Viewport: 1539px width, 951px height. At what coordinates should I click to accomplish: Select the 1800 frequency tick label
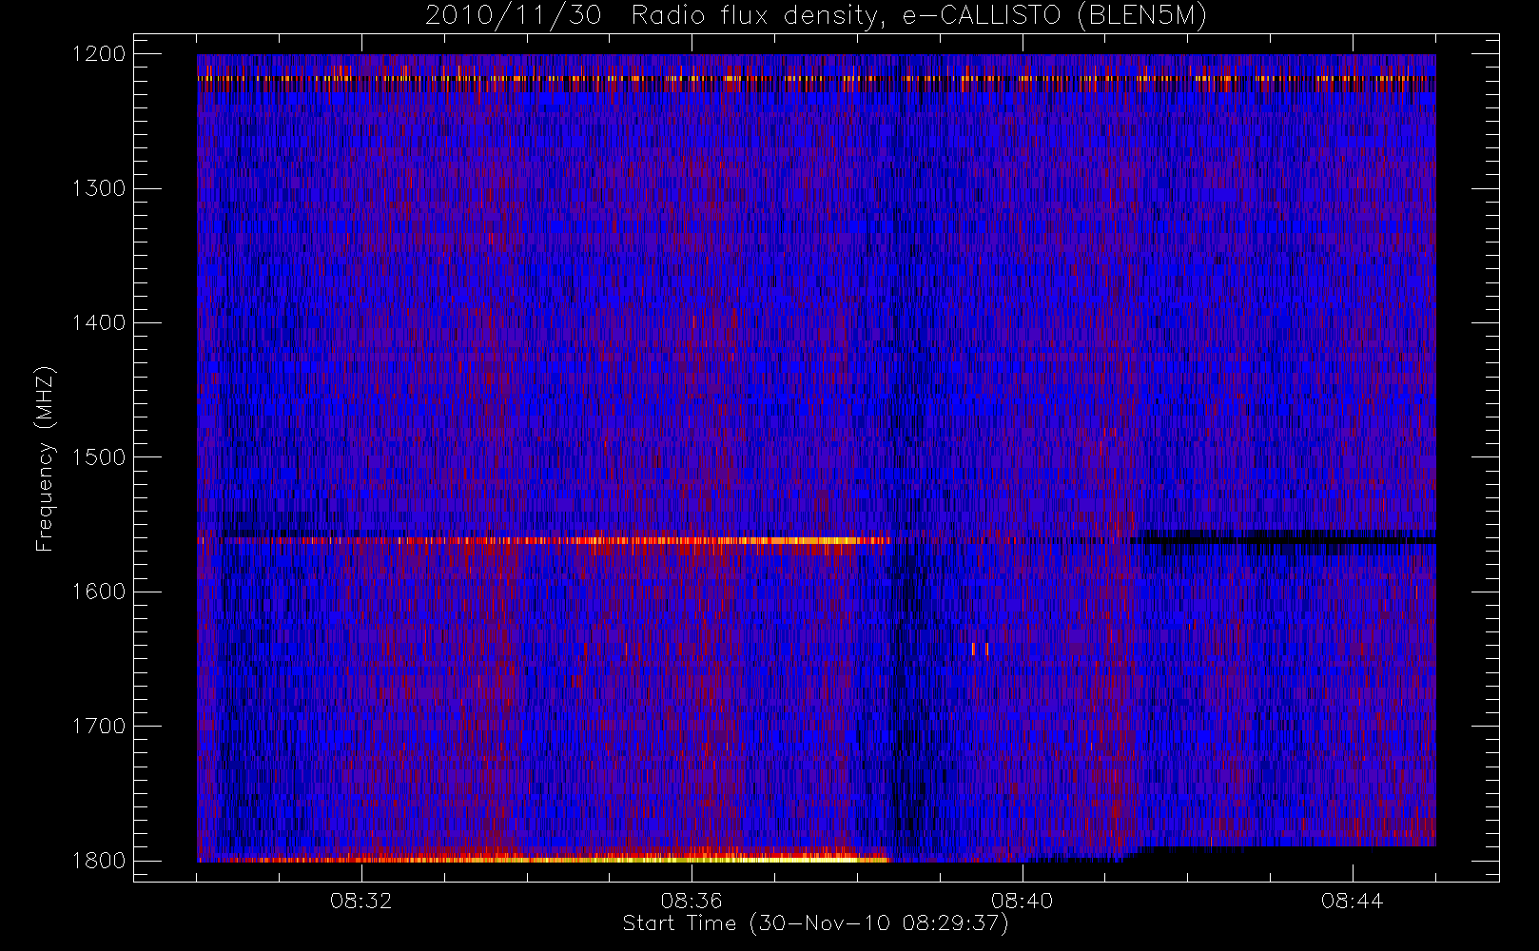pyautogui.click(x=99, y=861)
